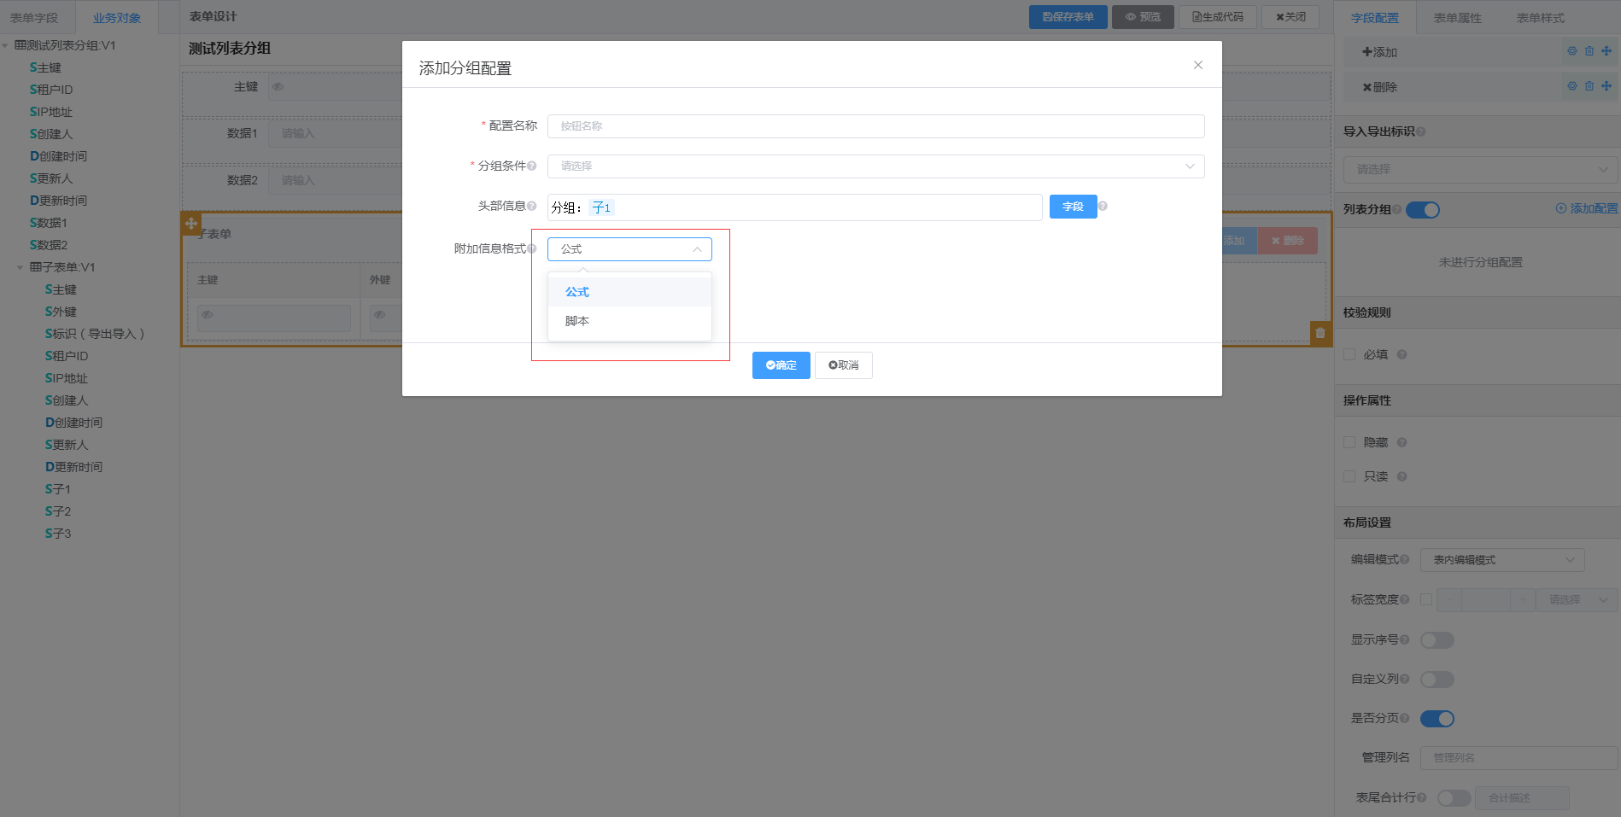Collapse the 子表单:V1 tree node
The height and width of the screenshot is (817, 1621).
20,268
